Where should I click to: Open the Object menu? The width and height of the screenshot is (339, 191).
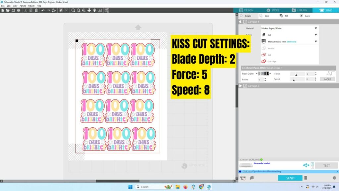31,6
